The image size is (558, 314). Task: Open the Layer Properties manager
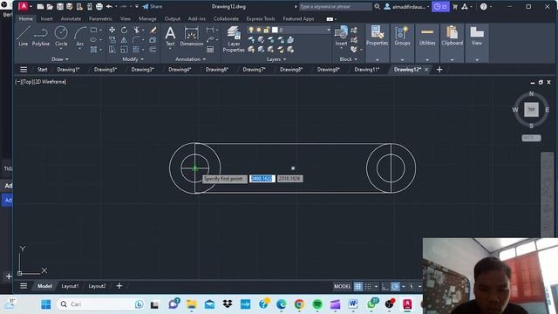[234, 38]
